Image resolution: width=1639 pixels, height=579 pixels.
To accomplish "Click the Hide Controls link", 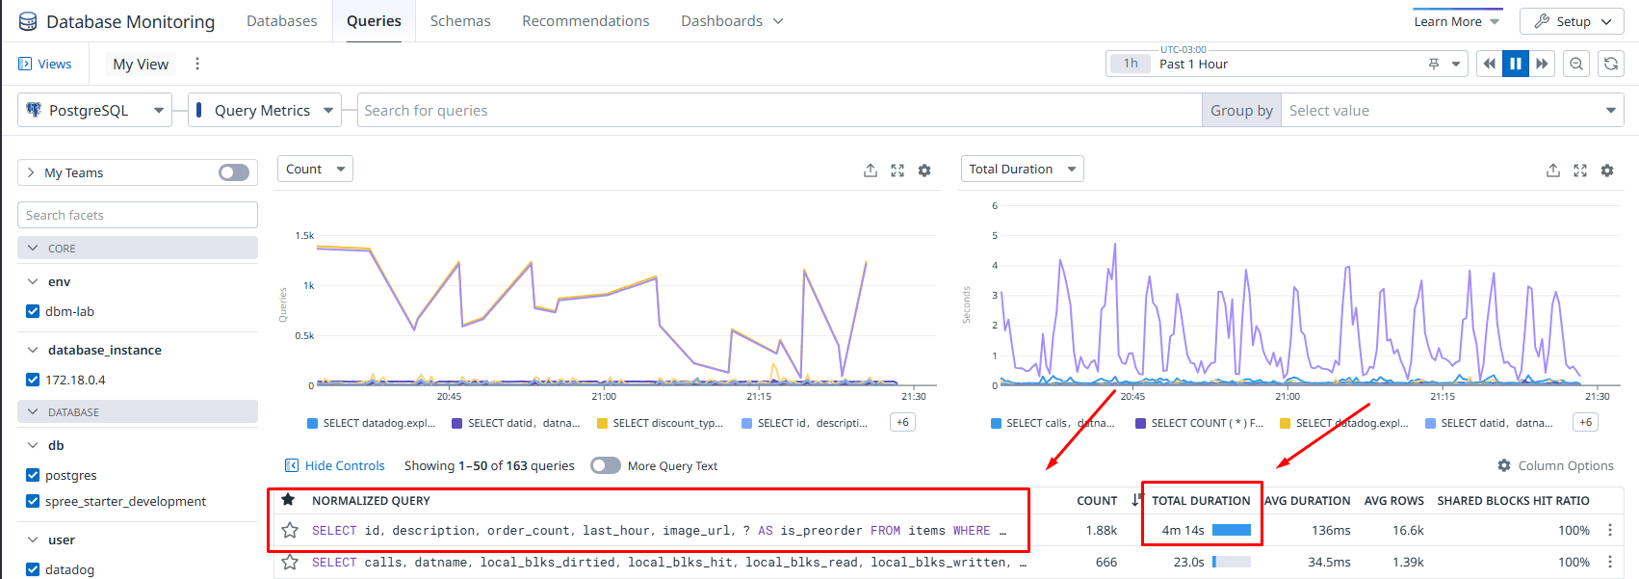I will (345, 465).
